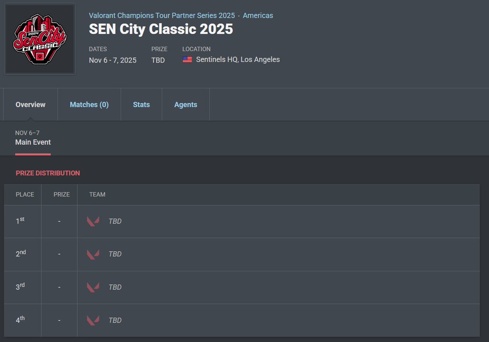Image resolution: width=489 pixels, height=342 pixels.
Task: Click the Valorant logo in 3rd place row
Action: coord(93,287)
